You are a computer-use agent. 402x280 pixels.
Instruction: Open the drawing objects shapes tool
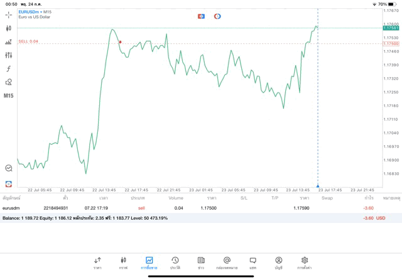(9, 82)
